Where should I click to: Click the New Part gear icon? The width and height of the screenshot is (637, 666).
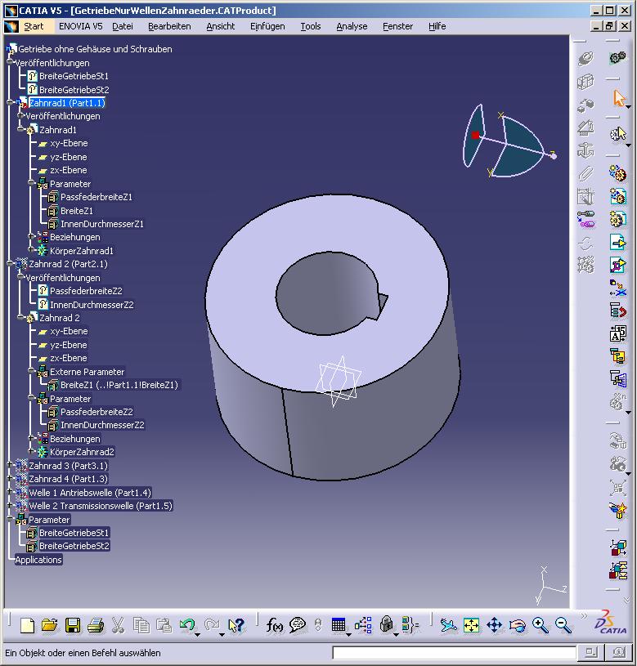click(x=618, y=219)
